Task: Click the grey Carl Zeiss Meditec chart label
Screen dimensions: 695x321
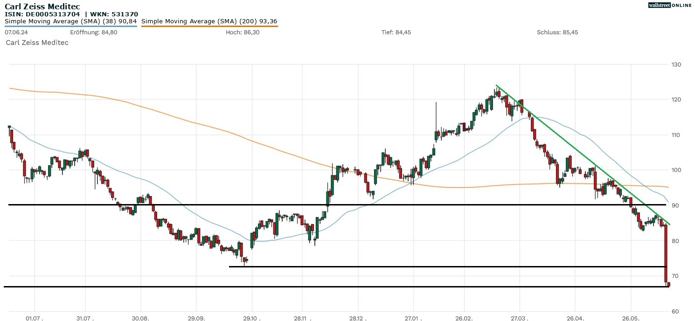Action: (x=37, y=43)
